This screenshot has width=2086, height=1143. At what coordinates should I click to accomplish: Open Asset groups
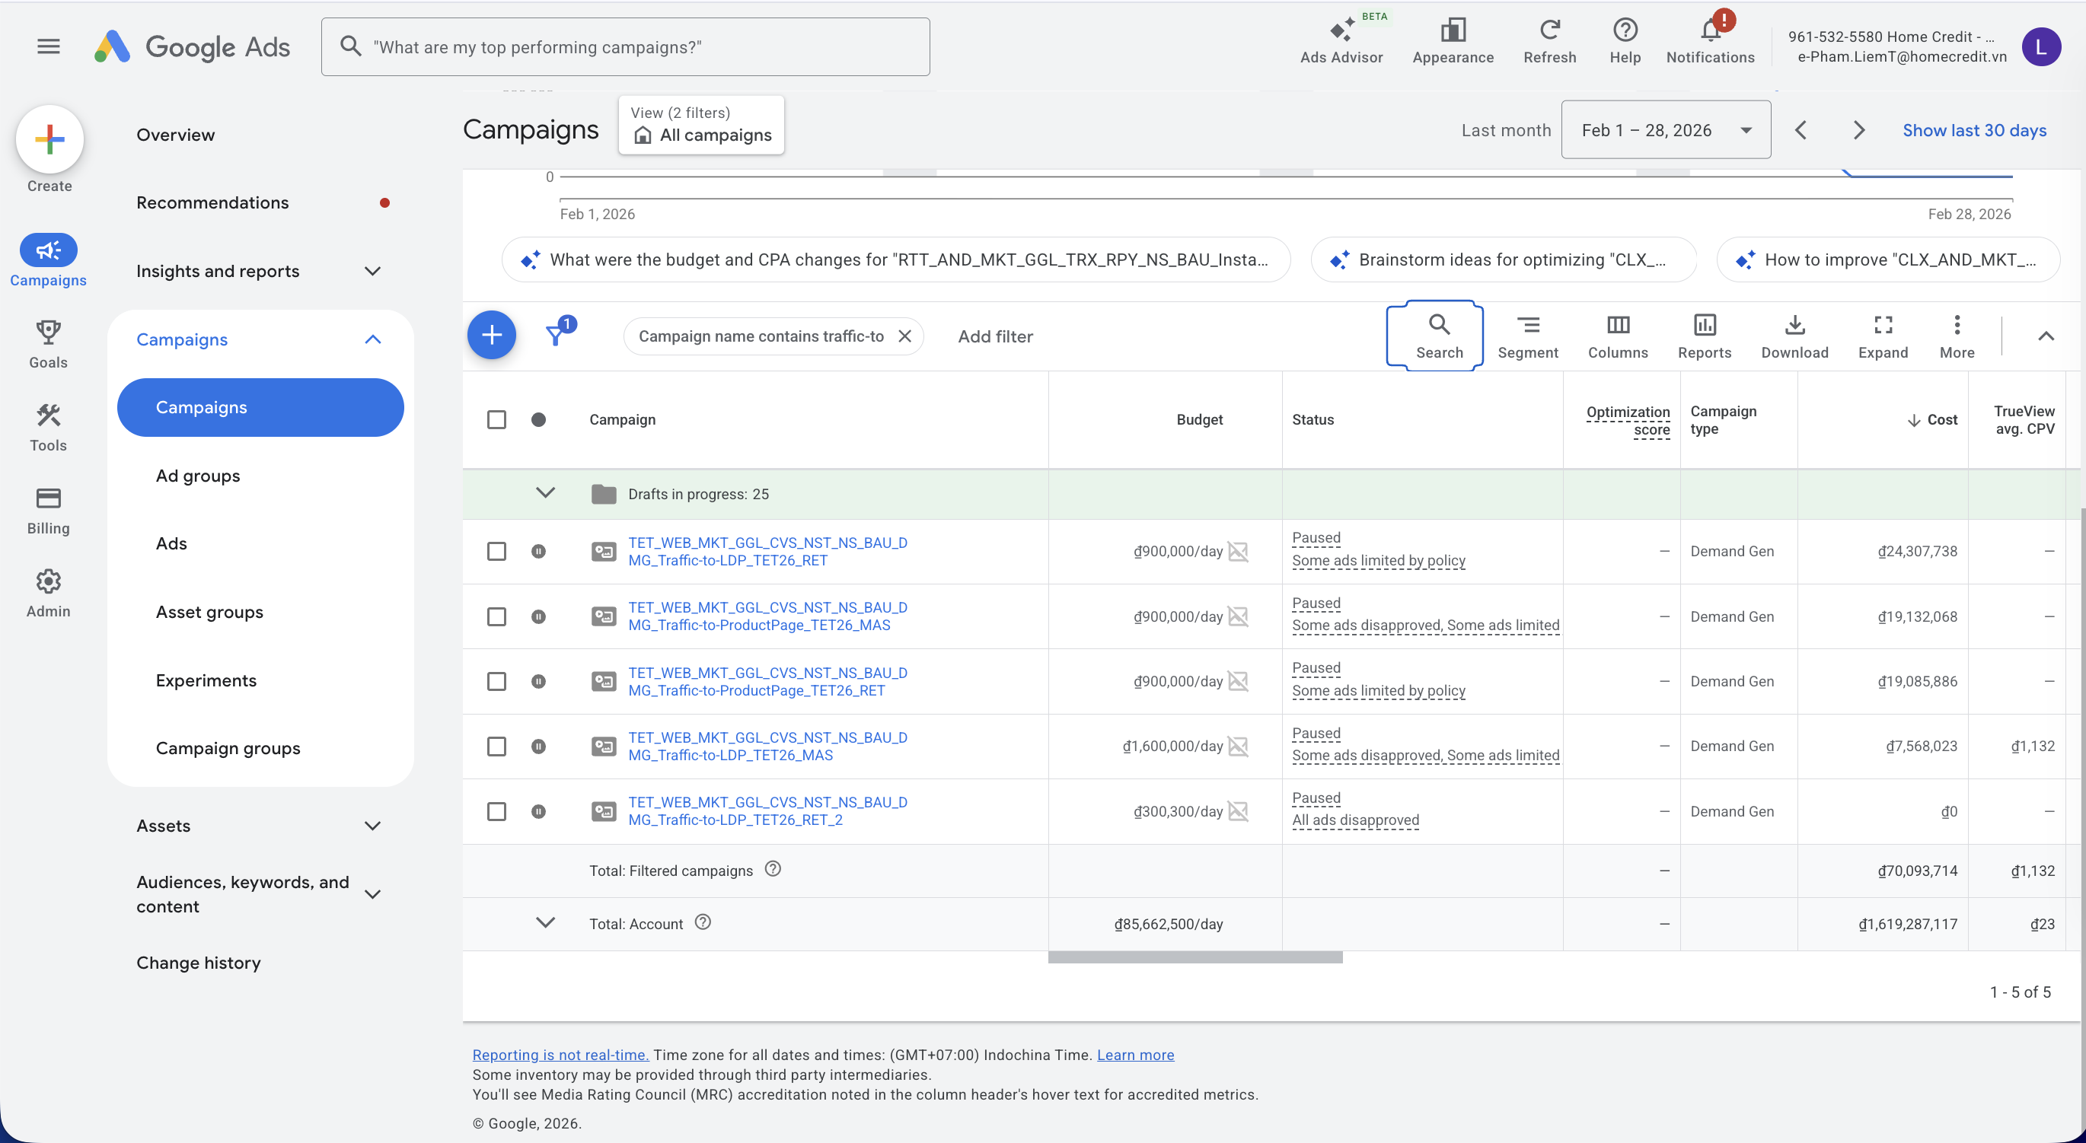click(x=209, y=613)
